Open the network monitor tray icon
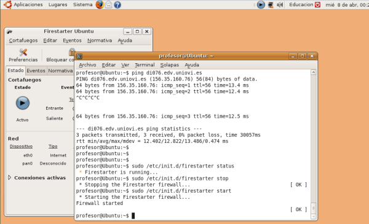 (x=271, y=5)
